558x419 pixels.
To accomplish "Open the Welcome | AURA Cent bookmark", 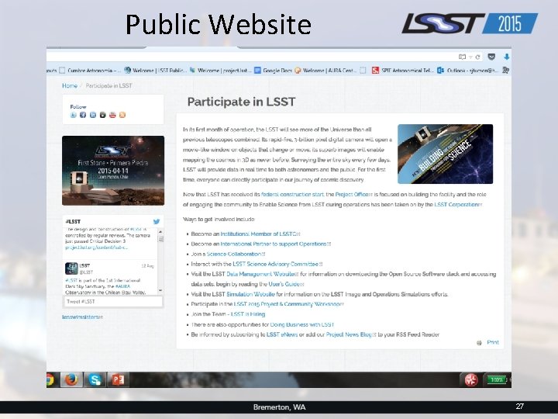I will point(325,71).
